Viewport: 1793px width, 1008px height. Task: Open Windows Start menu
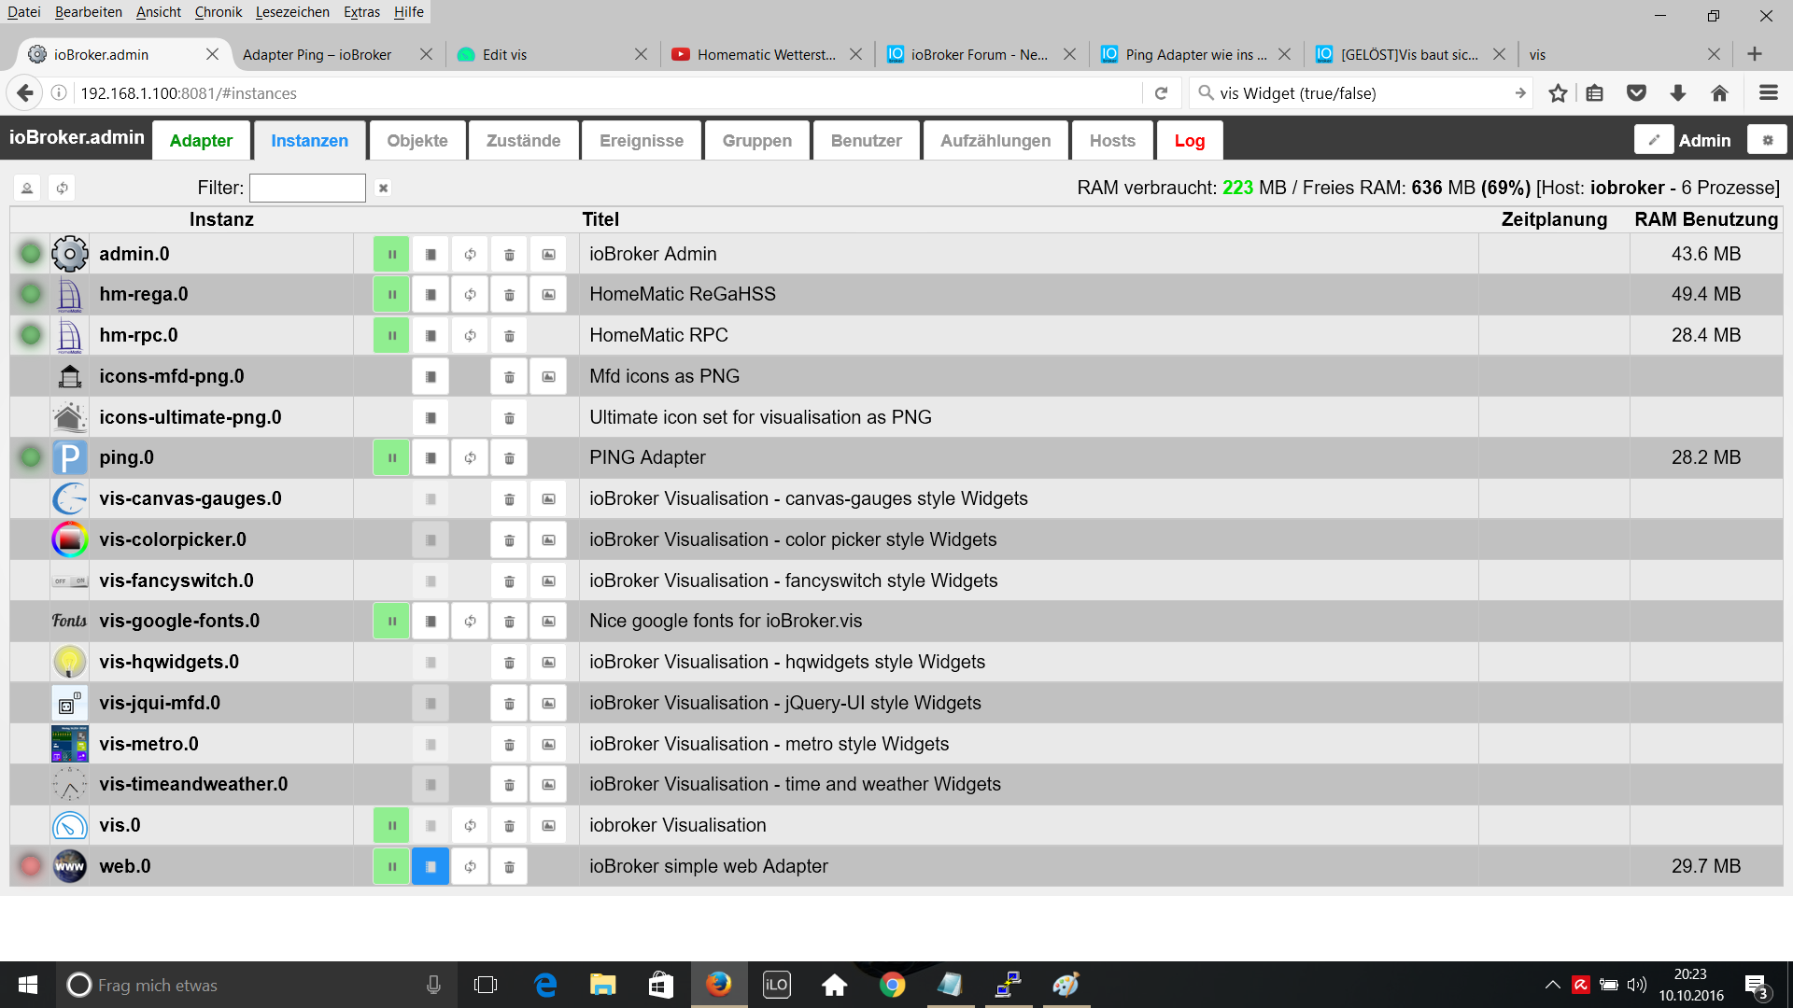tap(28, 985)
